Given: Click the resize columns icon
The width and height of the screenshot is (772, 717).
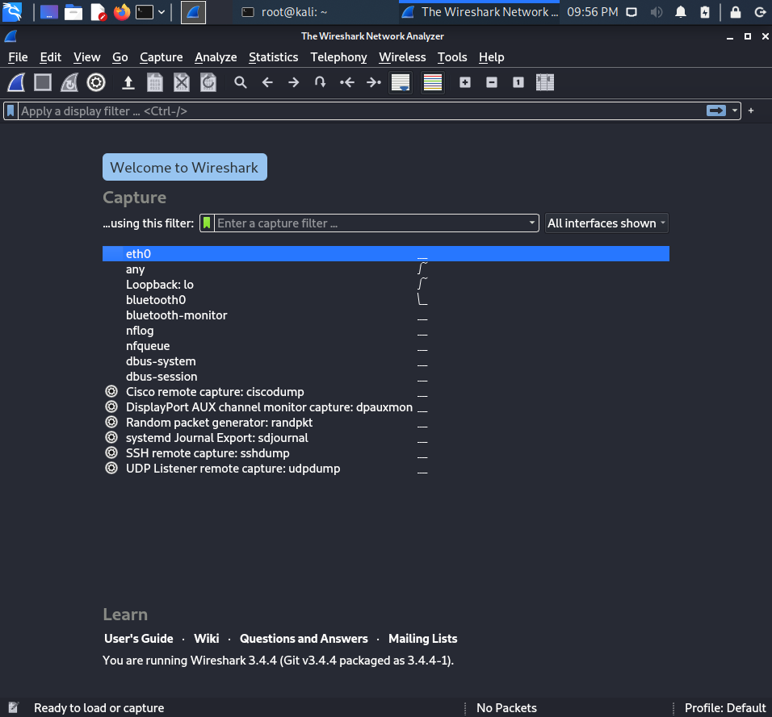Looking at the screenshot, I should [x=545, y=82].
